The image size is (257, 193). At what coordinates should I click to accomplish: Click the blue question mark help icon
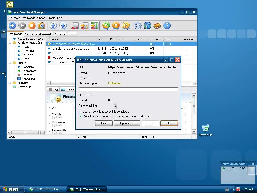(x=167, y=26)
